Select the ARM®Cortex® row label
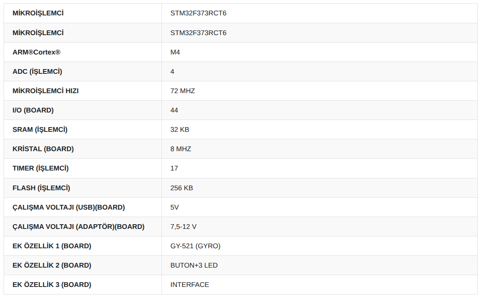 36,52
